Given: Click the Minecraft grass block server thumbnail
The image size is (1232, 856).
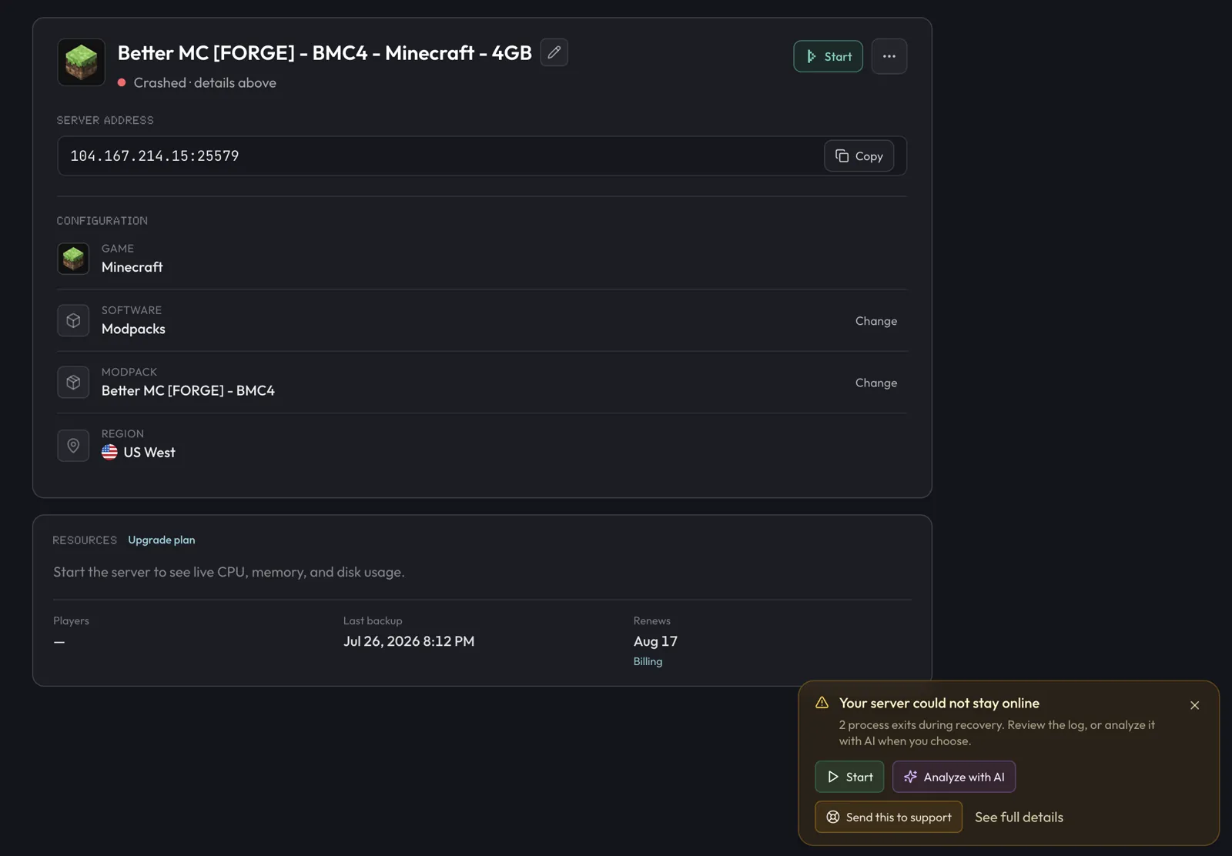Looking at the screenshot, I should [81, 62].
